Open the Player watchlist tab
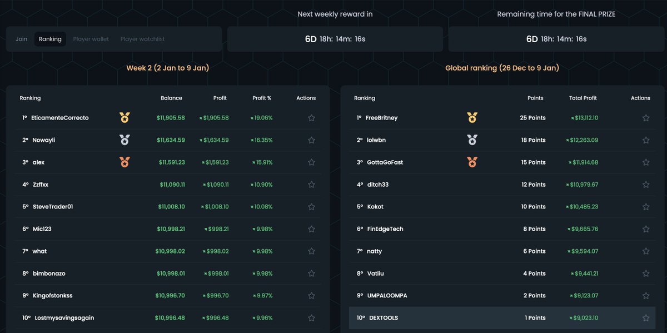The height and width of the screenshot is (333, 667). [x=142, y=39]
